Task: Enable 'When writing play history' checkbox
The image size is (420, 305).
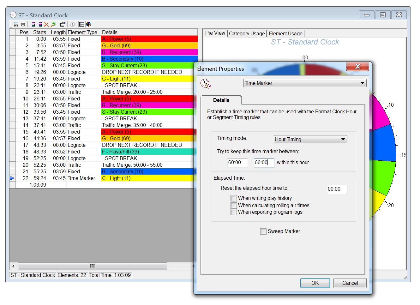Action: click(x=234, y=198)
